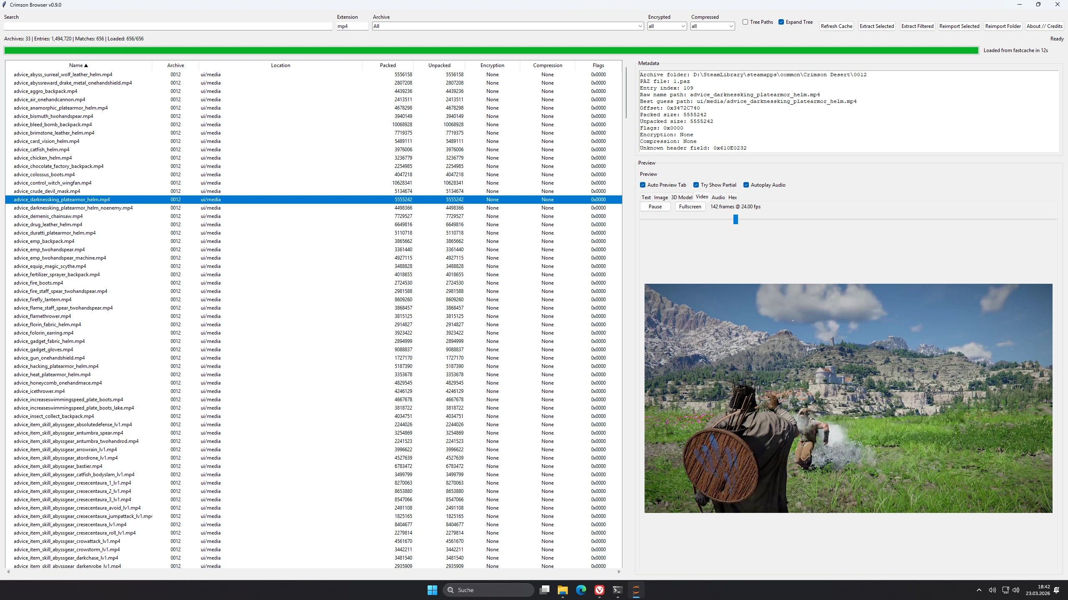
Task: Click the Reimport Folder button
Action: coord(1003,26)
